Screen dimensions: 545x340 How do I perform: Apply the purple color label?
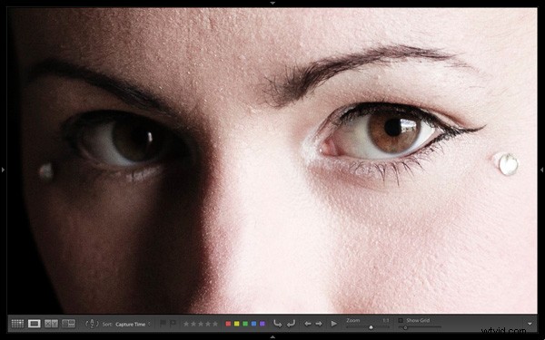(263, 324)
